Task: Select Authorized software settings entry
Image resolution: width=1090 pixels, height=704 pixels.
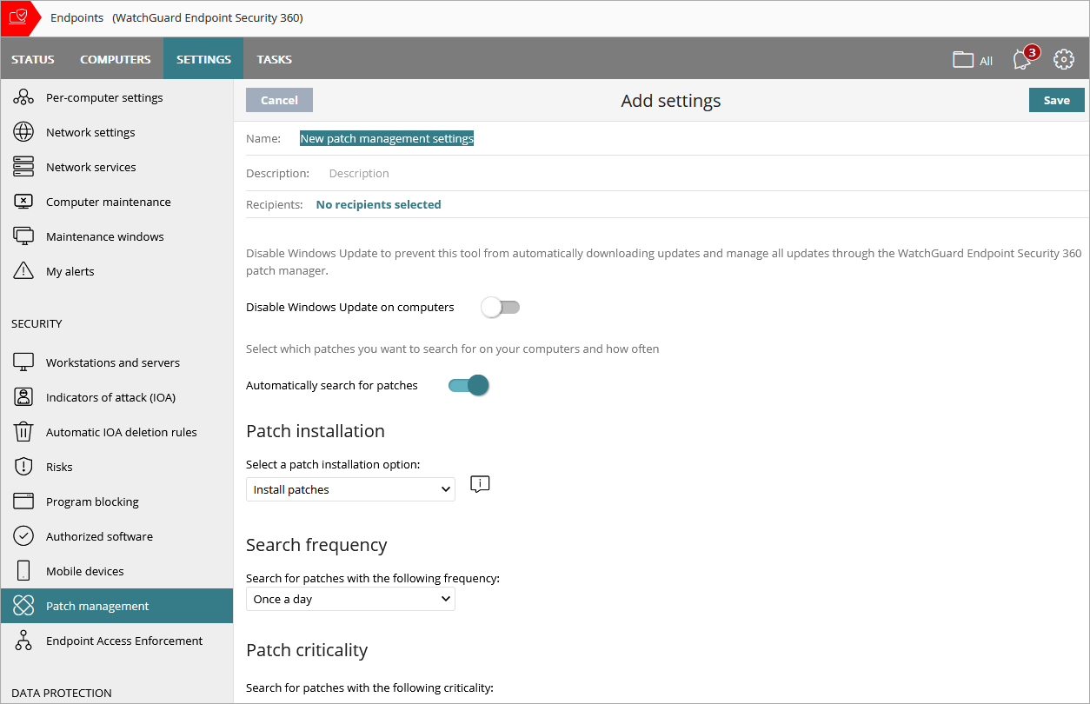Action: 116,536
